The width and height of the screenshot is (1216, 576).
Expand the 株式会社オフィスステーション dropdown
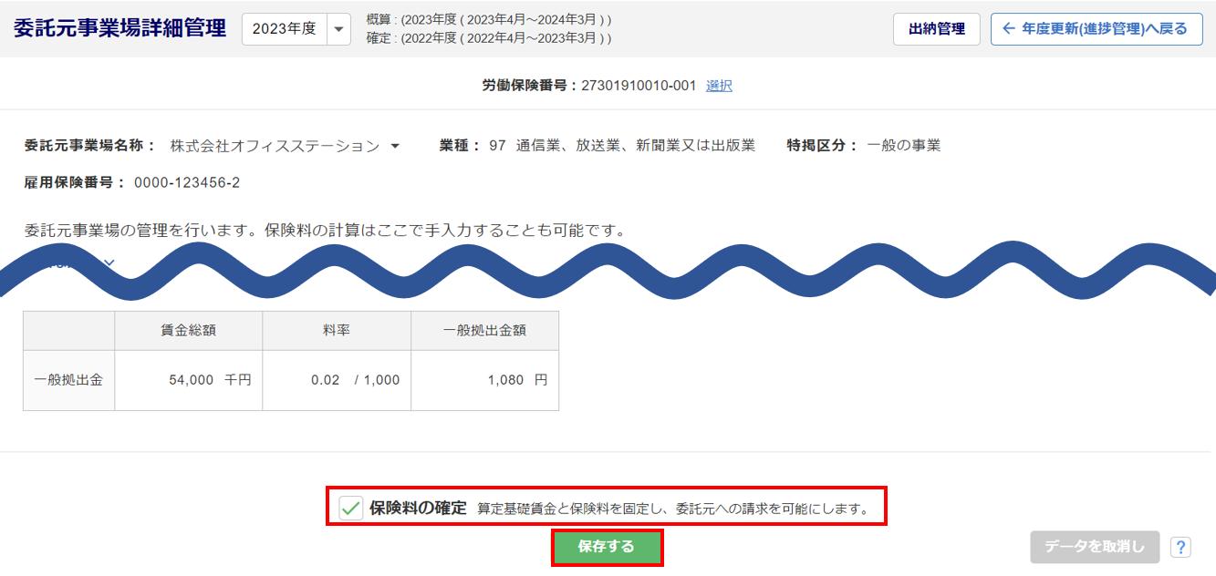tap(395, 146)
